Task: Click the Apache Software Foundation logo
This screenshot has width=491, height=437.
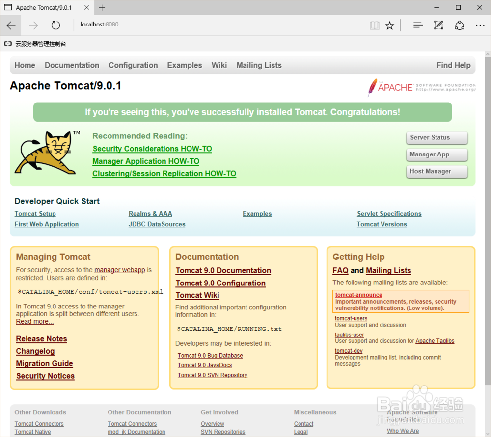Action: coord(421,87)
